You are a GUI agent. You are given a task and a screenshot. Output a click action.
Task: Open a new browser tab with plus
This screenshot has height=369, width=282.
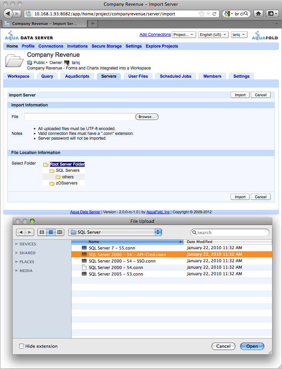tap(93, 24)
